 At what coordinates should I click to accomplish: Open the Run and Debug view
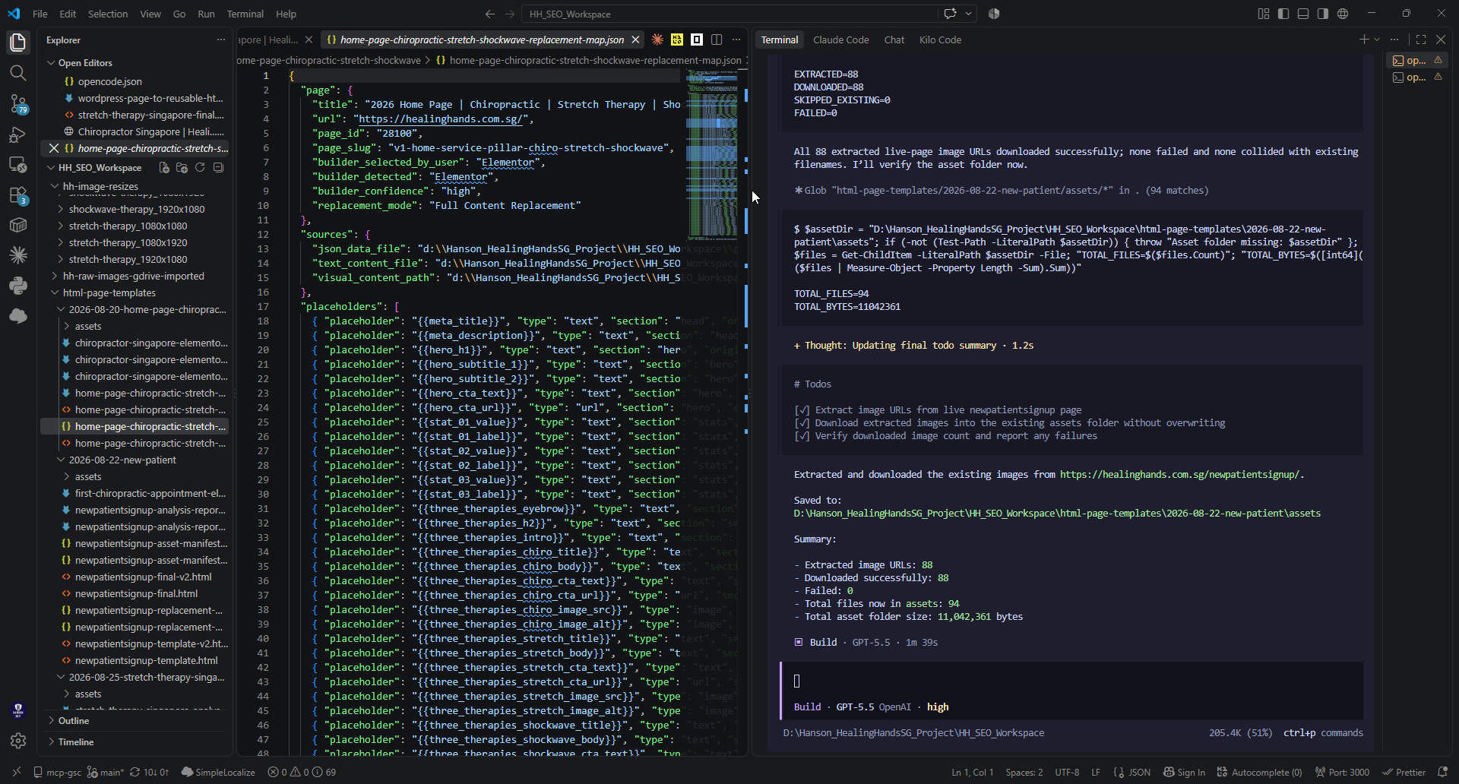click(x=18, y=134)
